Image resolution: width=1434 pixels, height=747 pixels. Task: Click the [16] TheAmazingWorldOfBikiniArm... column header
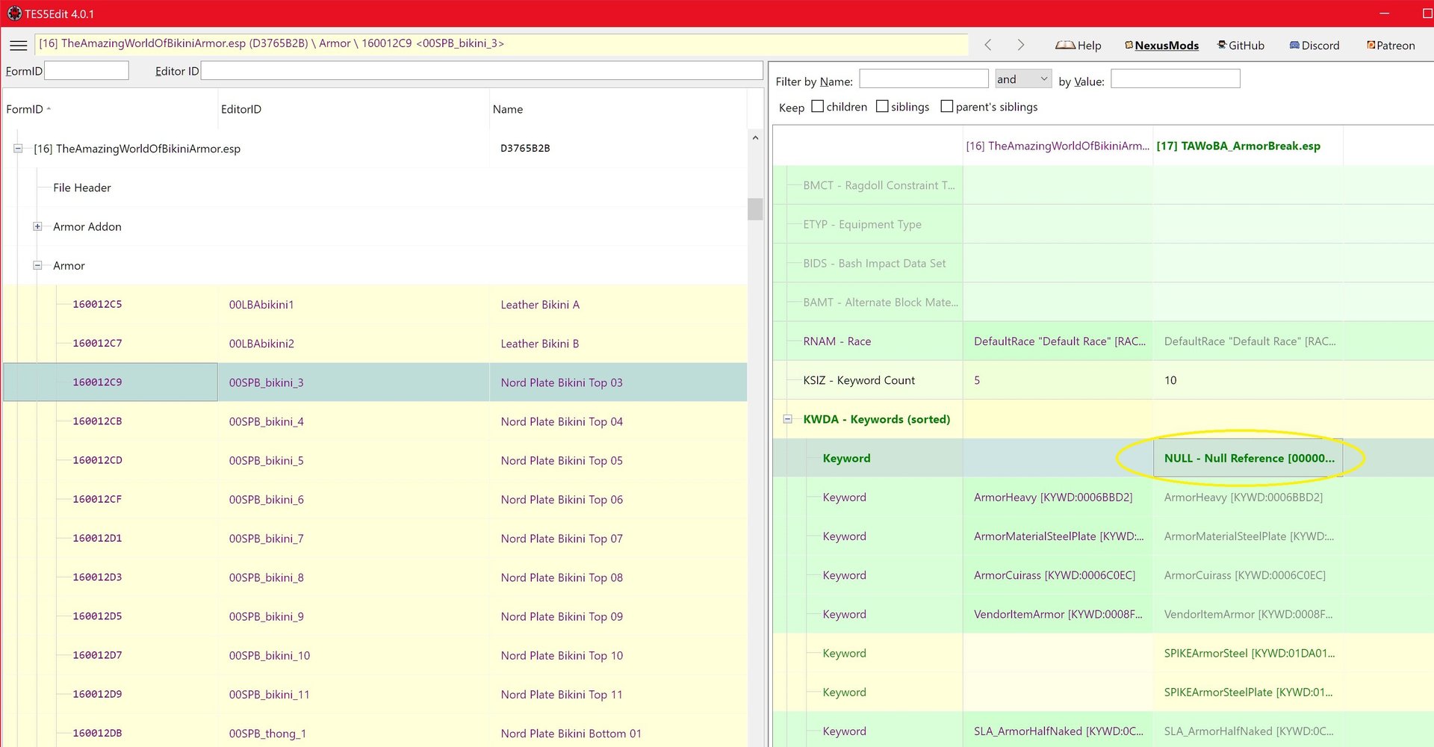[1058, 146]
